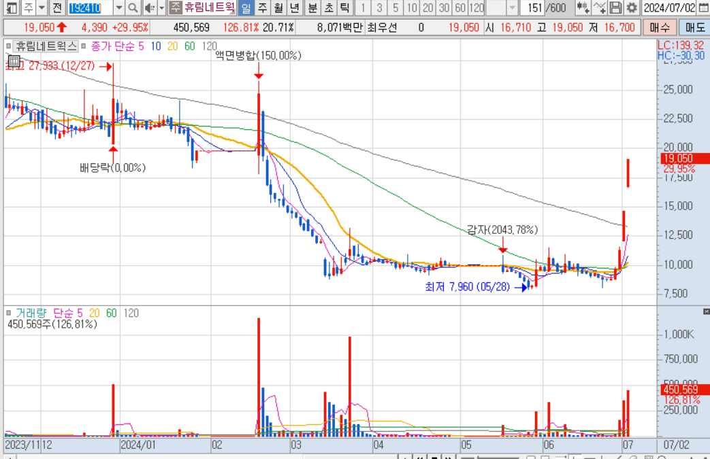Select the second (초) chart period

[329, 7]
